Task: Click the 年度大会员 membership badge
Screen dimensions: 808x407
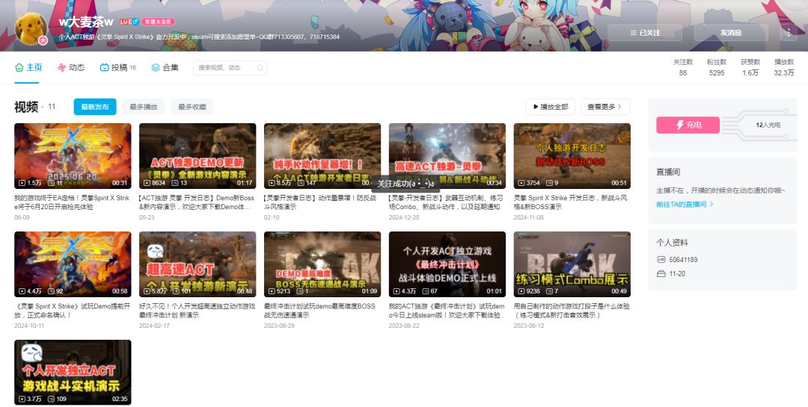Action: point(158,22)
